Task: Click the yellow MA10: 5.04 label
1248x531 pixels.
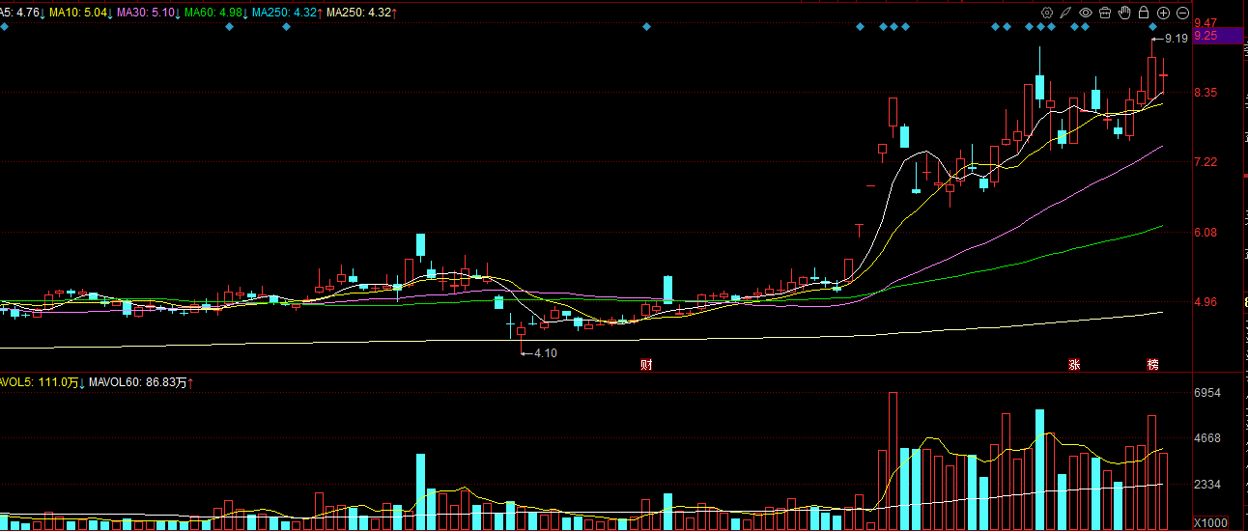Action: click(80, 13)
